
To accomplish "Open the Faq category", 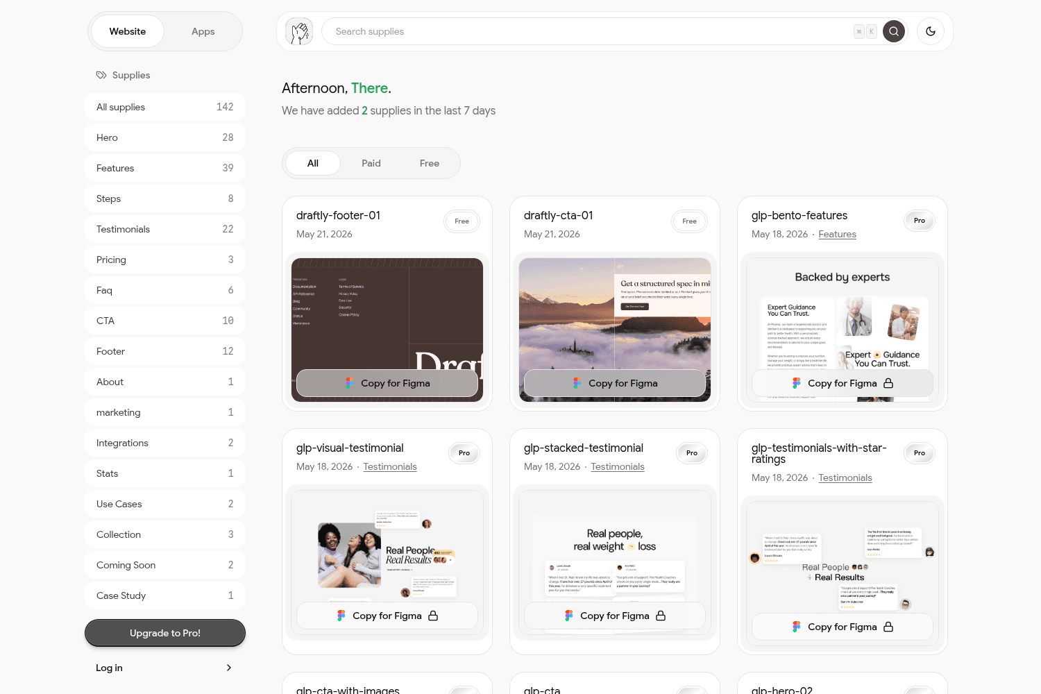I will pos(165,290).
